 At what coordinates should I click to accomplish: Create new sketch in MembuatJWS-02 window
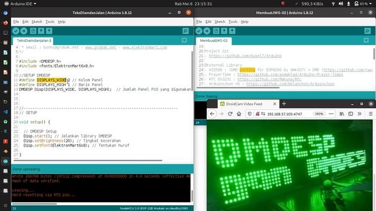pyautogui.click(x=216, y=31)
